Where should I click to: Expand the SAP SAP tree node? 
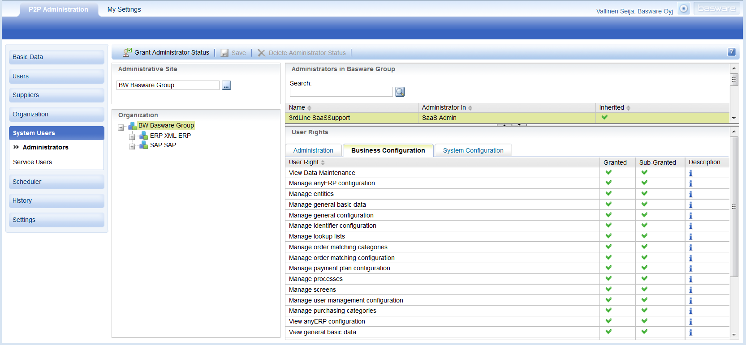coord(132,146)
